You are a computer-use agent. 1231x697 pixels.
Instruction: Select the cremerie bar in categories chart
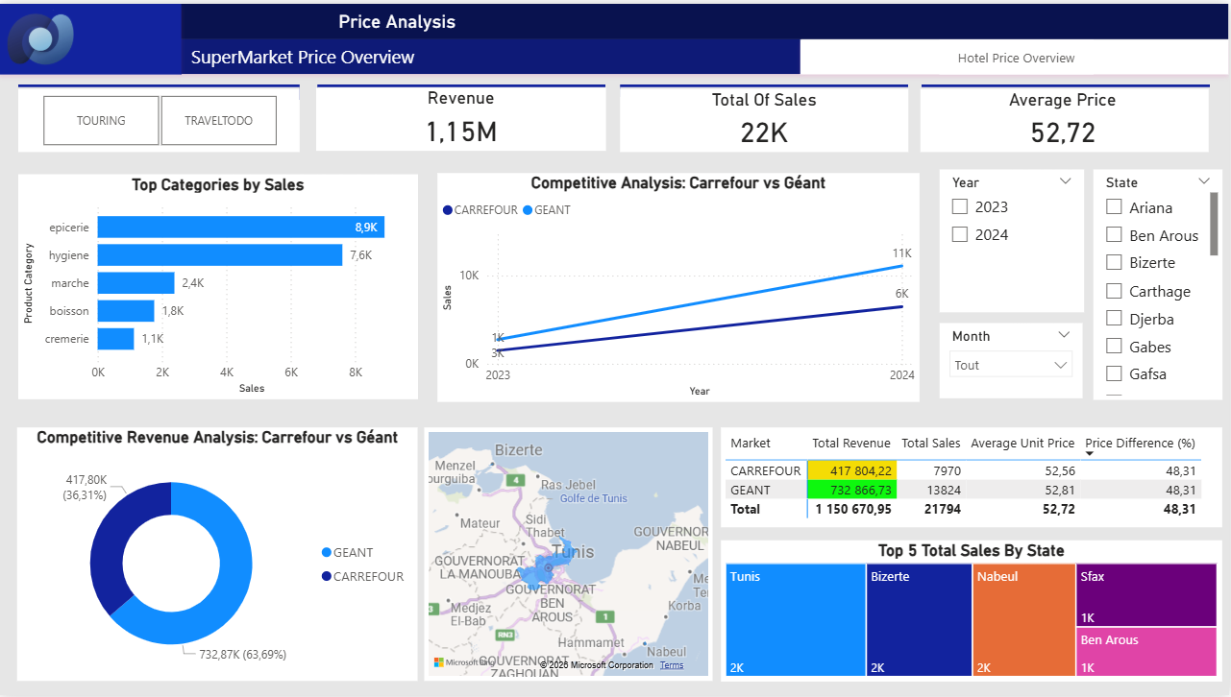[115, 338]
